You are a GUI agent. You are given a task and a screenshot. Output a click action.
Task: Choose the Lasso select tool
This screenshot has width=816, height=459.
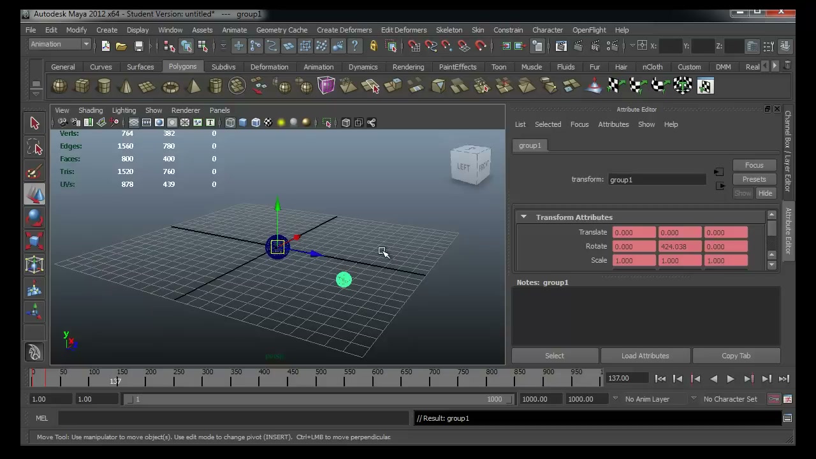point(34,147)
